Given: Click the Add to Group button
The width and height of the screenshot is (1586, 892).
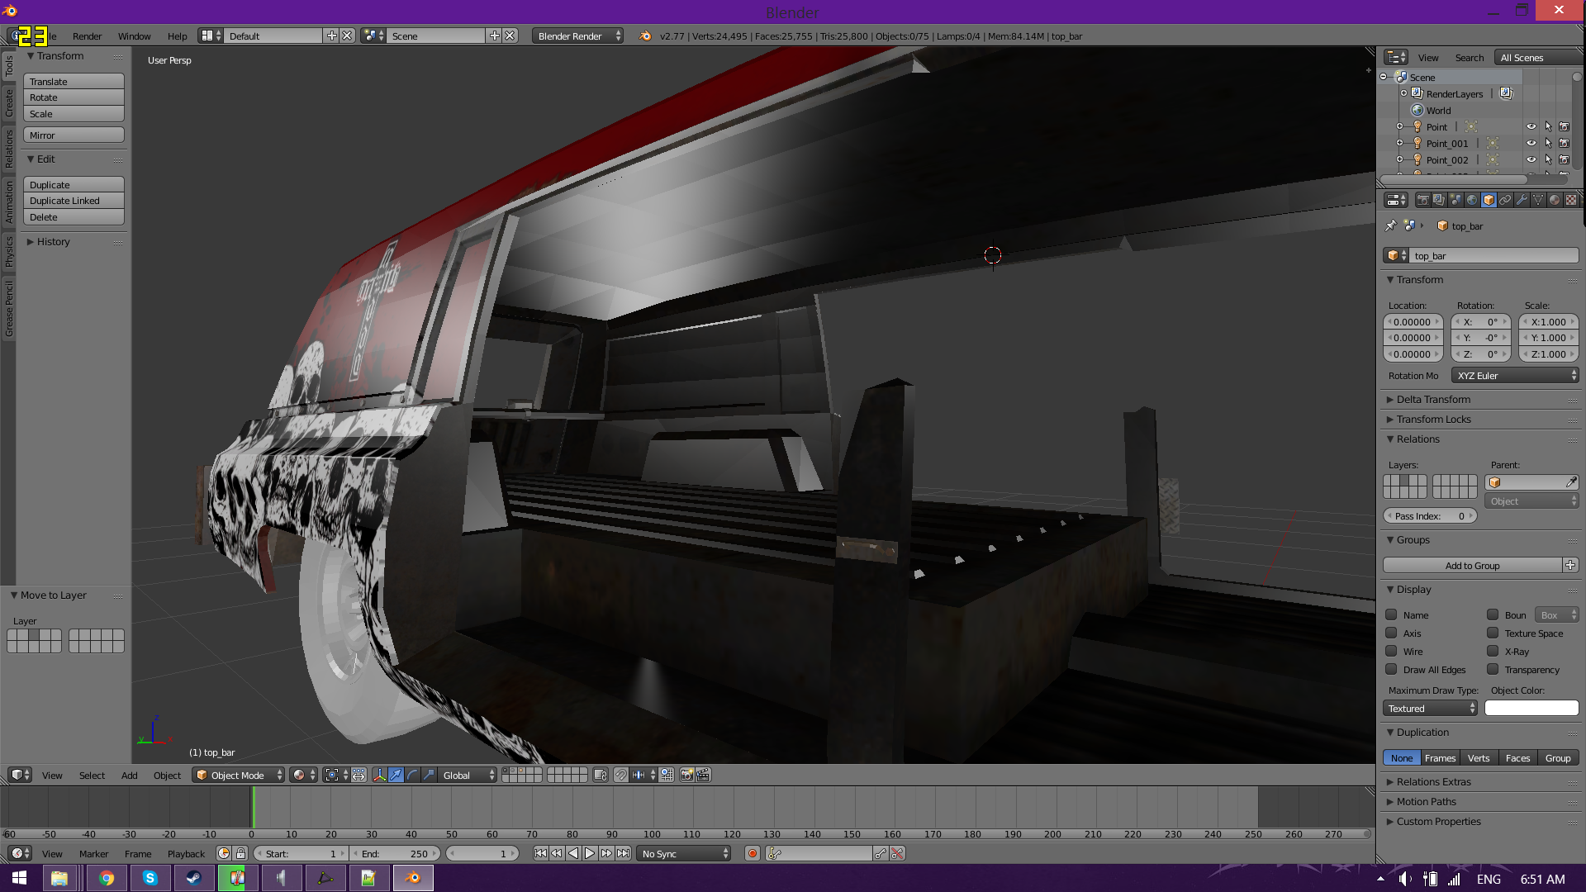Looking at the screenshot, I should pyautogui.click(x=1472, y=566).
